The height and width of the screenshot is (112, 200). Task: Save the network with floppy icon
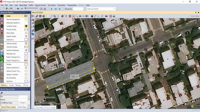[11, 9]
